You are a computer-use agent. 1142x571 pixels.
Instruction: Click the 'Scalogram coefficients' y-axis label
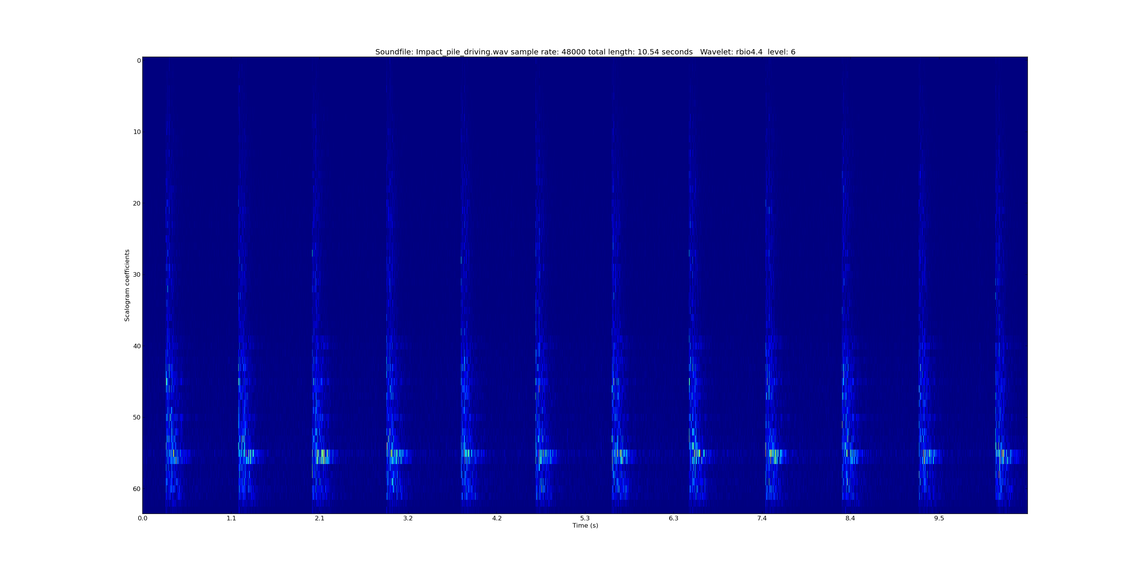tap(127, 285)
